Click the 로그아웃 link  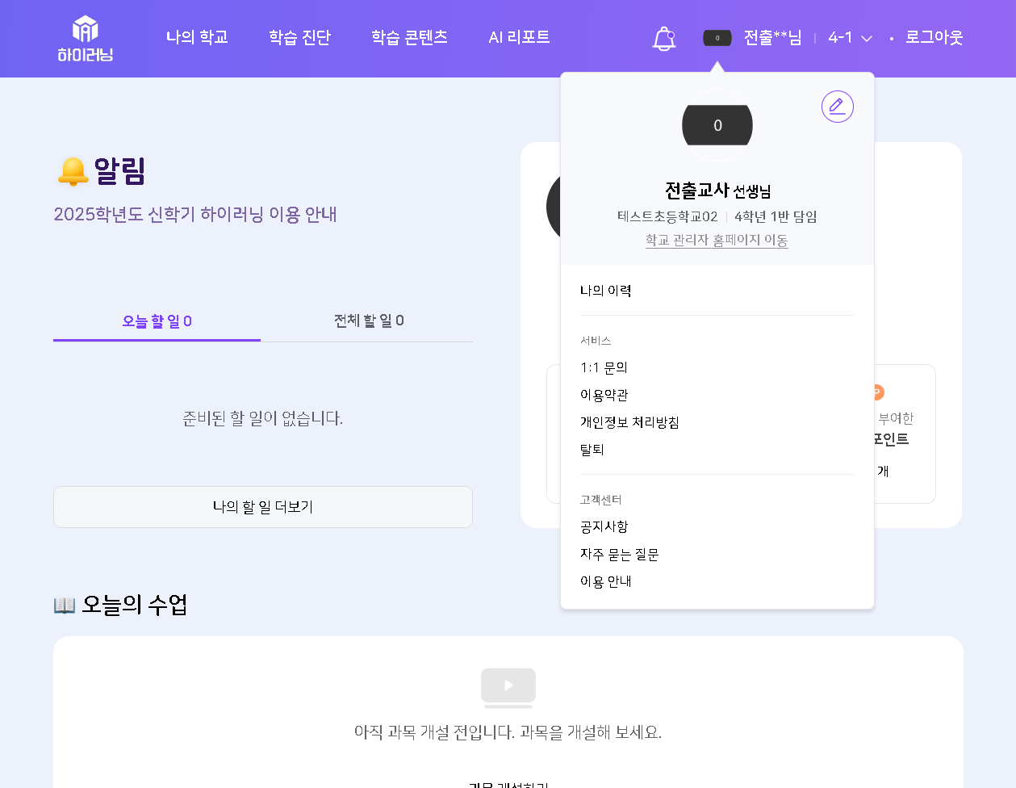coord(934,38)
